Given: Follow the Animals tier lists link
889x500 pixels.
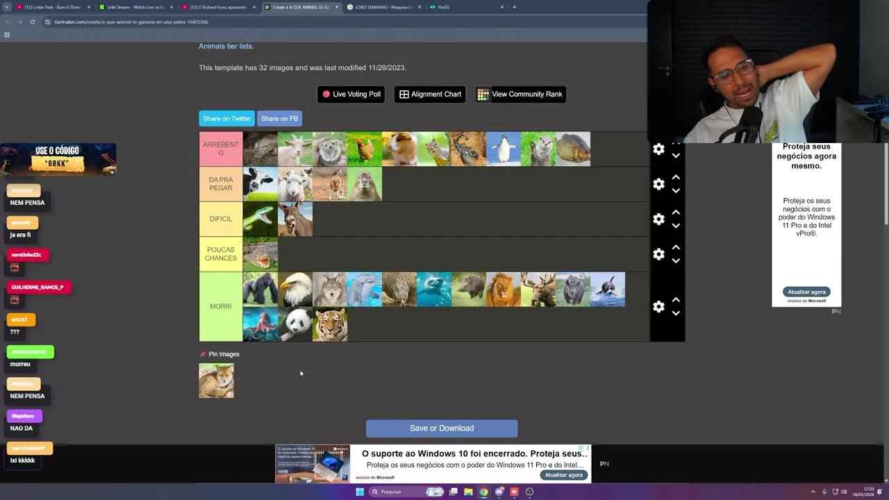Looking at the screenshot, I should point(226,46).
